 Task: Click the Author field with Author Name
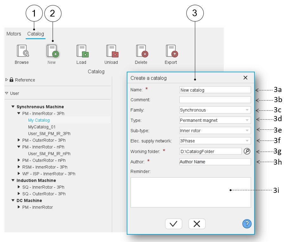coord(215,162)
